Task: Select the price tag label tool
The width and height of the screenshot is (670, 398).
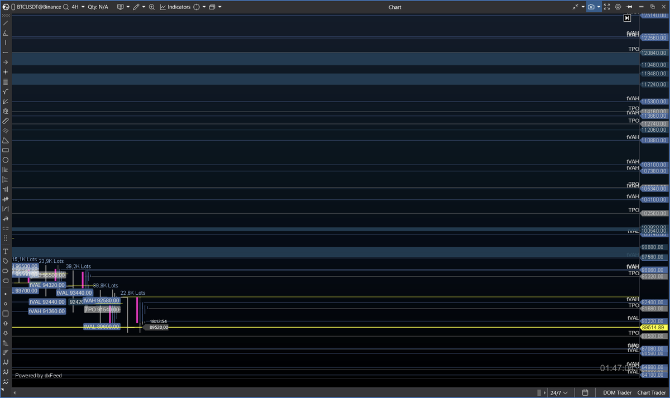Action: (6, 261)
